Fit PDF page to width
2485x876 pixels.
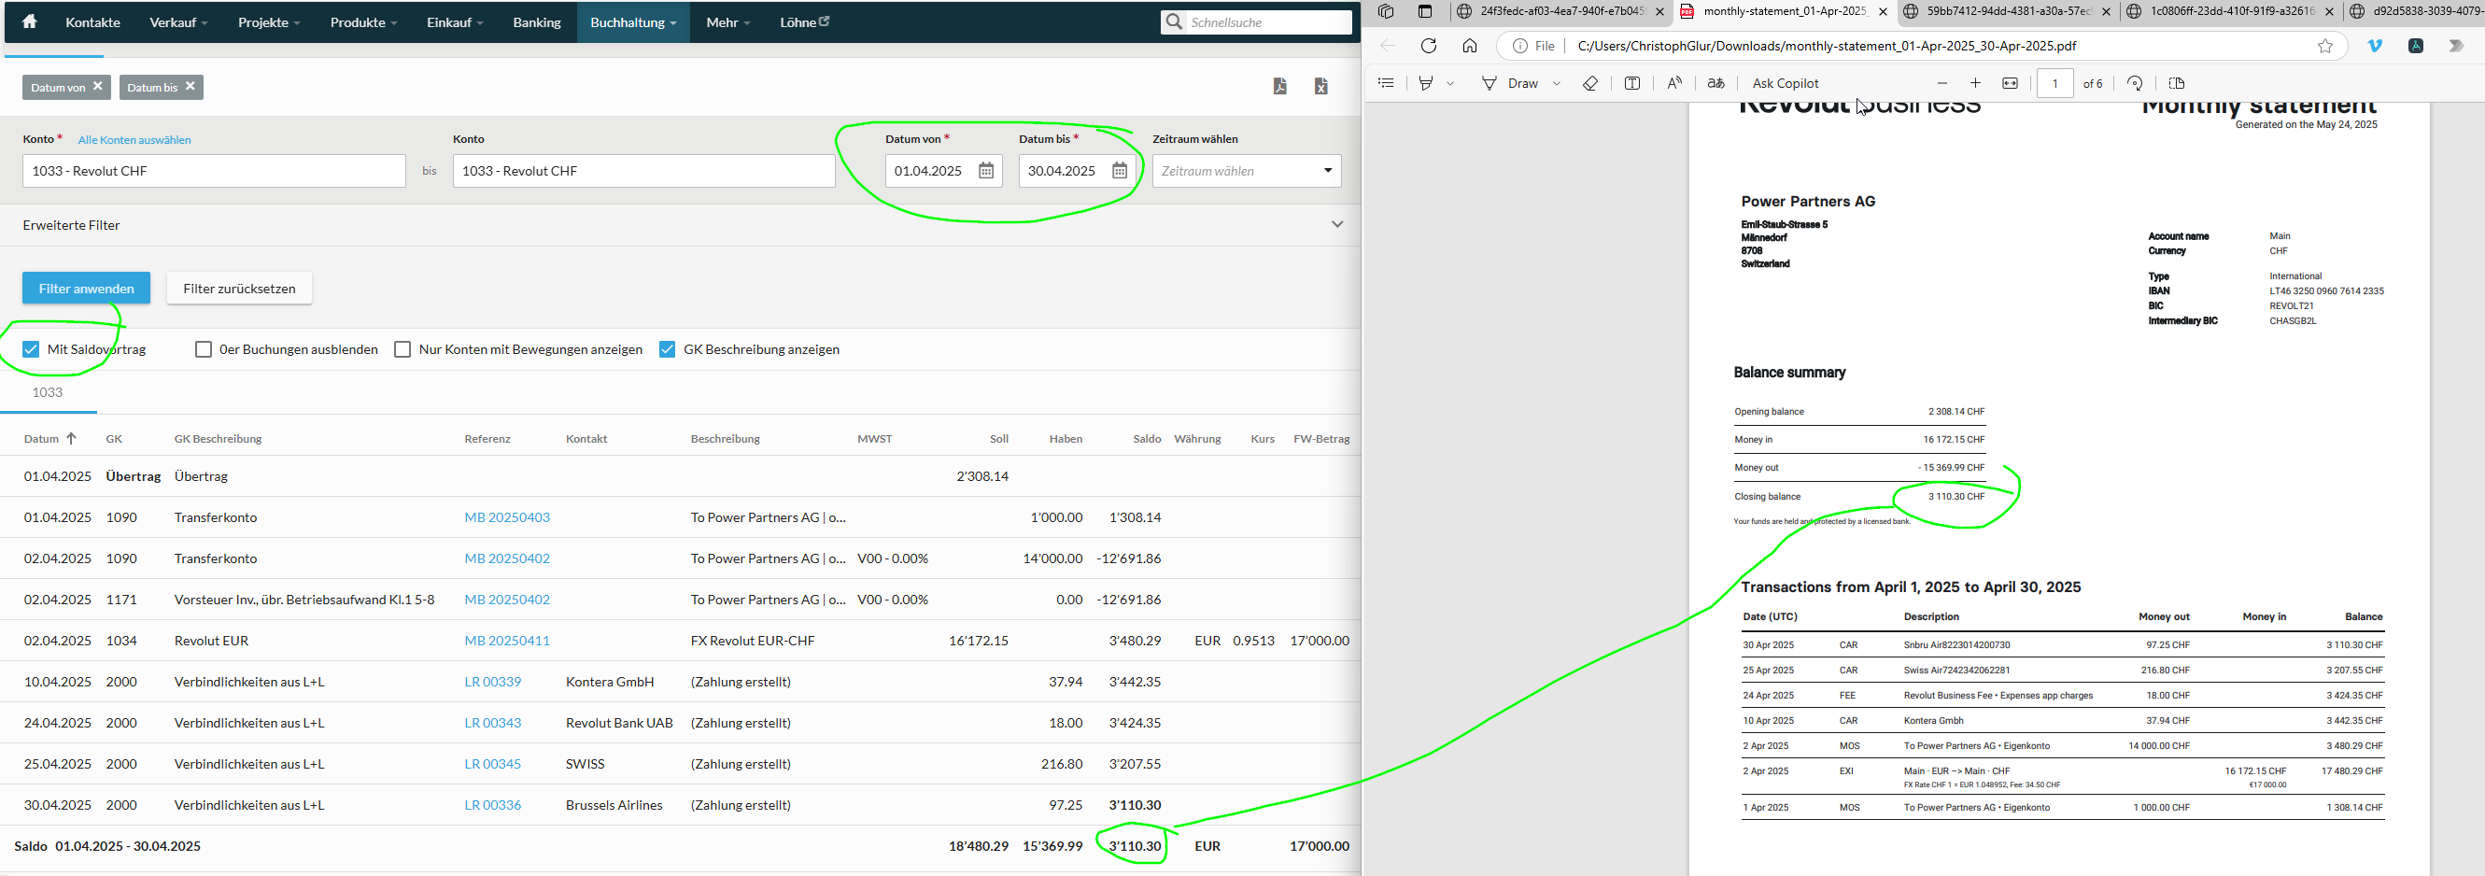tap(2011, 83)
